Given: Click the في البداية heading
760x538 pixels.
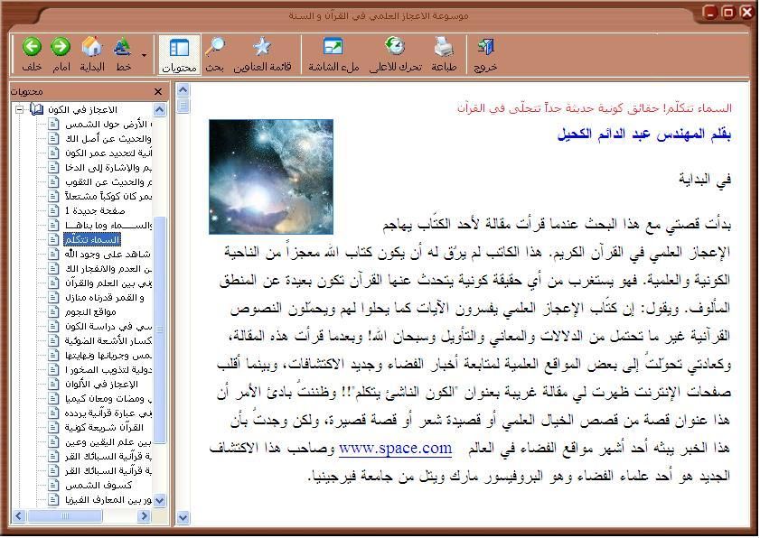Looking at the screenshot, I should pyautogui.click(x=705, y=180).
